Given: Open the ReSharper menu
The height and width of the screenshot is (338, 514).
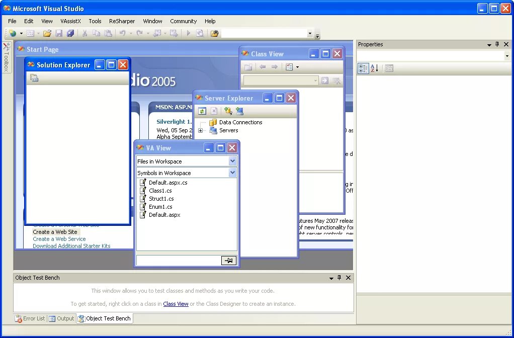Looking at the screenshot, I should click(122, 21).
